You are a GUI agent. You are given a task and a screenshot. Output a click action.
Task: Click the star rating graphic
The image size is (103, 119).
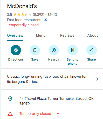[23, 15]
